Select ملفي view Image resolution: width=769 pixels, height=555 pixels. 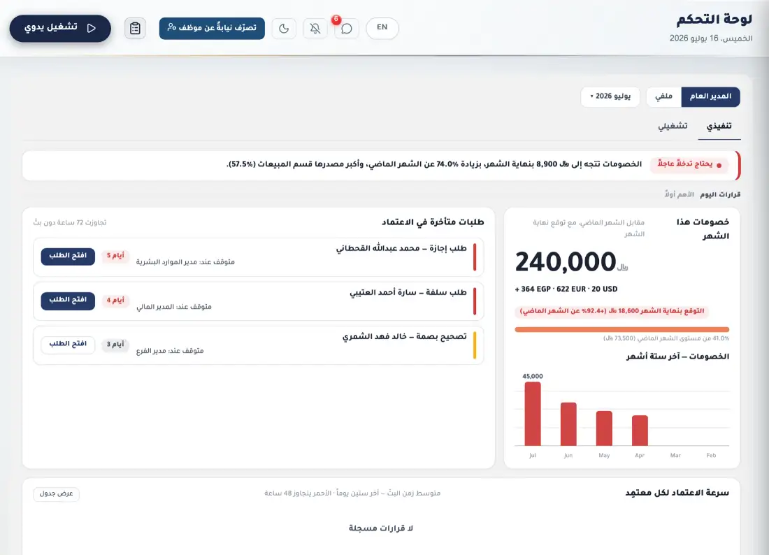(663, 96)
